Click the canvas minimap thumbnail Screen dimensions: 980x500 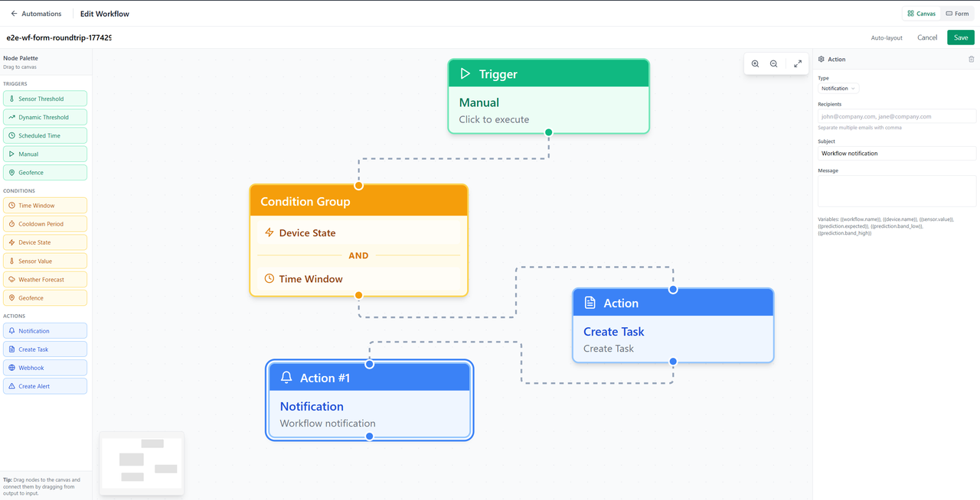pyautogui.click(x=142, y=463)
